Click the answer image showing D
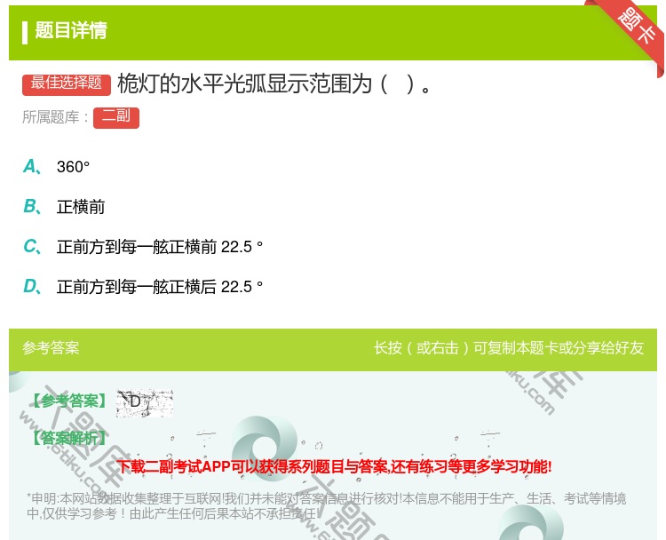The width and height of the screenshot is (666, 540). point(145,403)
